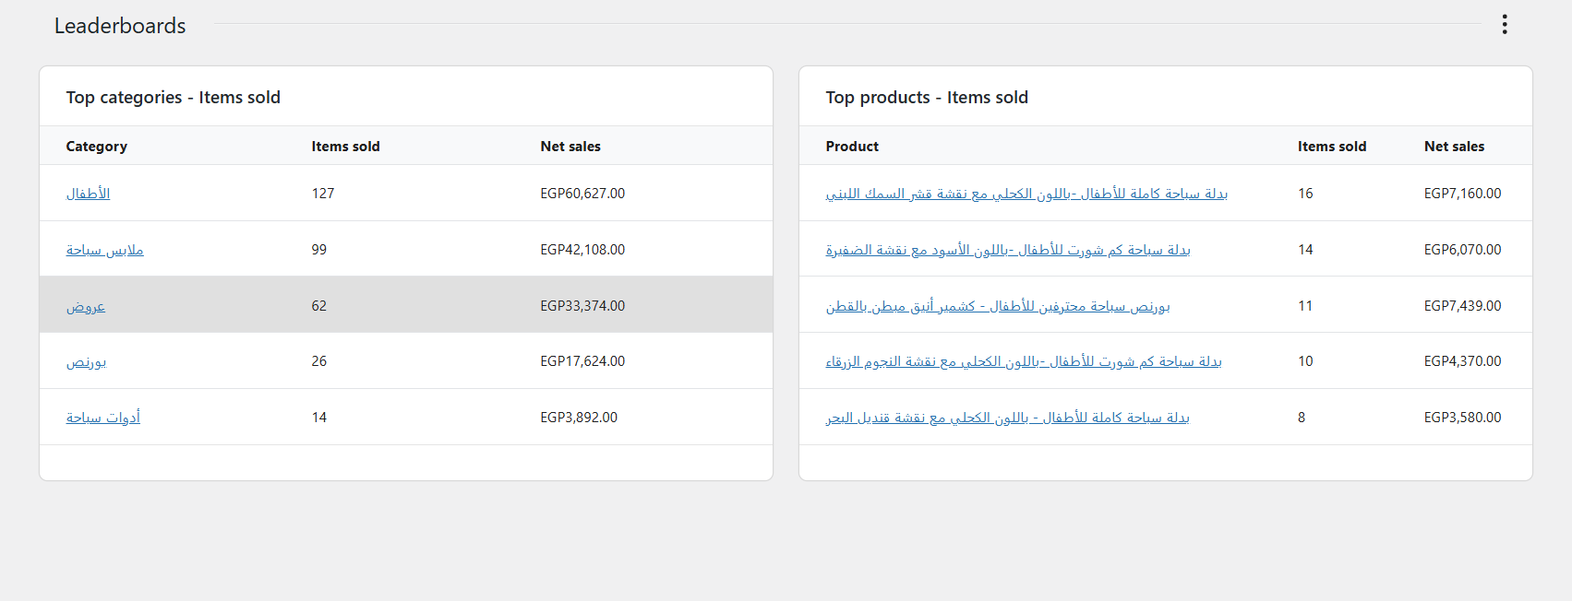This screenshot has width=1572, height=601.
Task: Click the 26 items sold cell
Action: coord(319,361)
